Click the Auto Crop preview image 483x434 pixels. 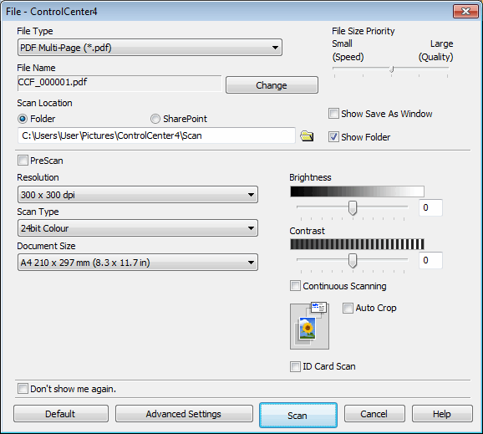[309, 326]
